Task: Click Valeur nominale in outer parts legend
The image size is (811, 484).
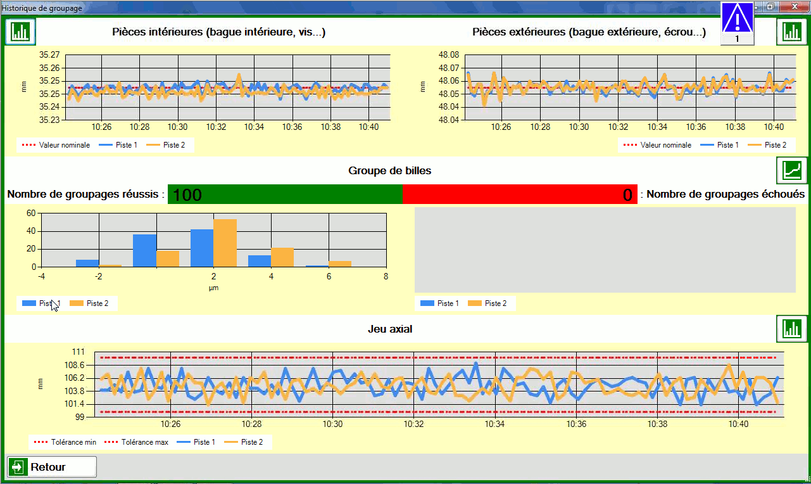Action: pyautogui.click(x=666, y=145)
